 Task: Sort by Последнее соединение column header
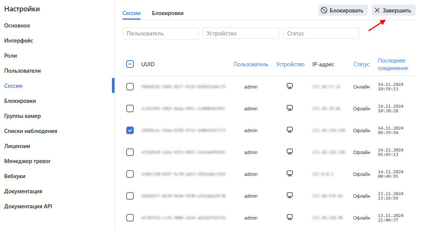(x=393, y=64)
